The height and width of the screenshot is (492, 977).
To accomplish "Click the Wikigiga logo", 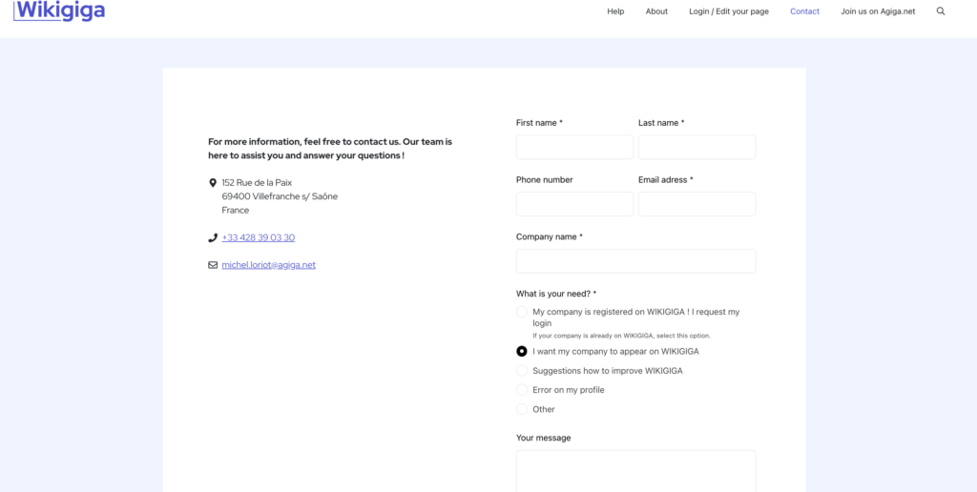I will tap(59, 10).
